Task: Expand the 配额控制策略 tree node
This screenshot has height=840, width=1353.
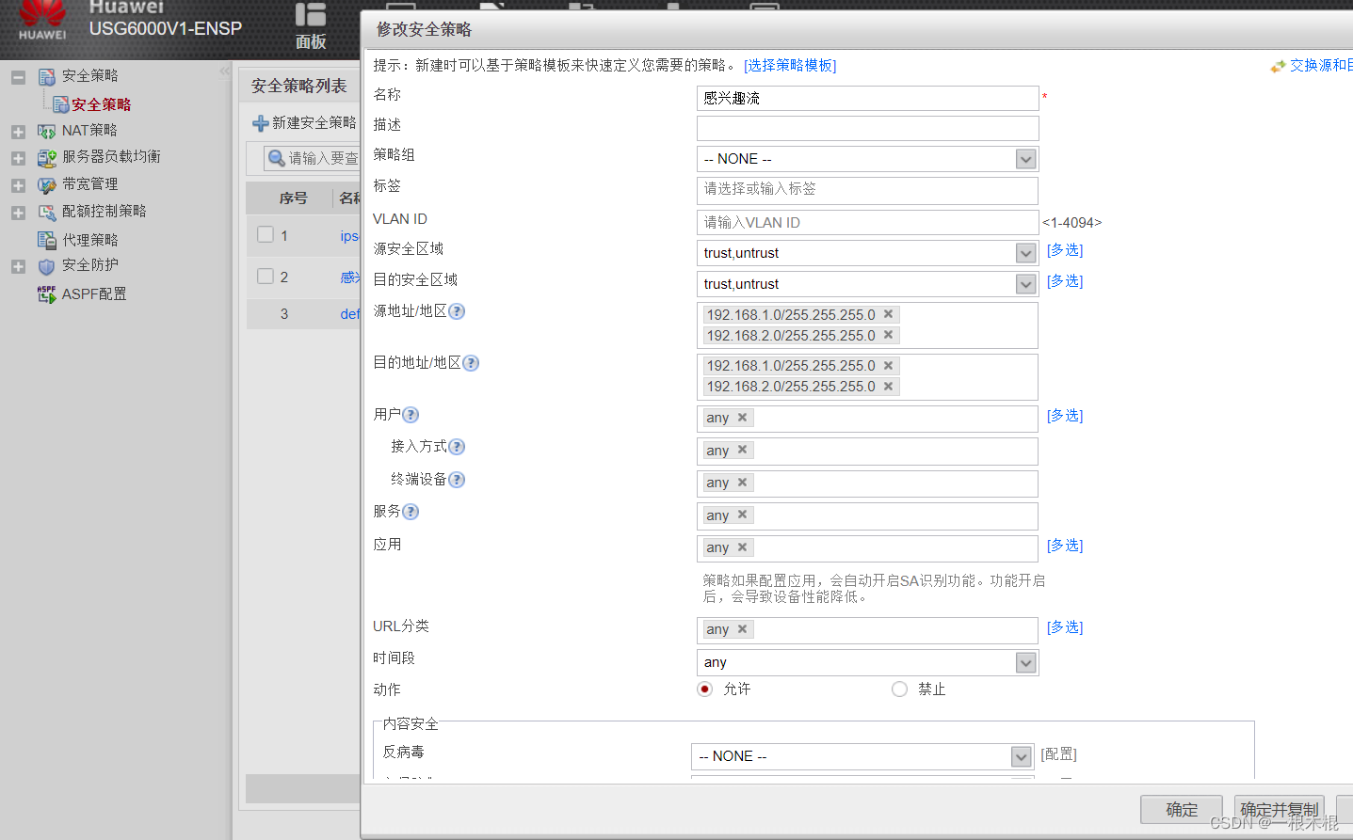Action: 18,213
